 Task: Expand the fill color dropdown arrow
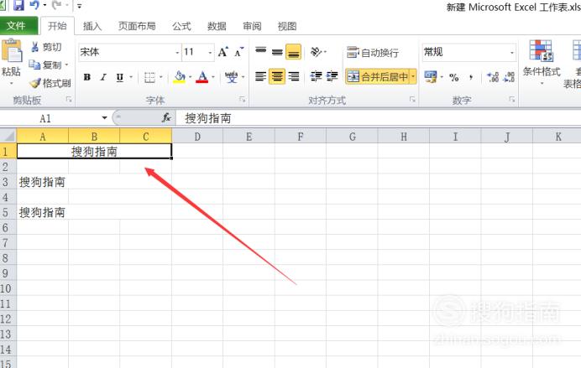coord(190,77)
